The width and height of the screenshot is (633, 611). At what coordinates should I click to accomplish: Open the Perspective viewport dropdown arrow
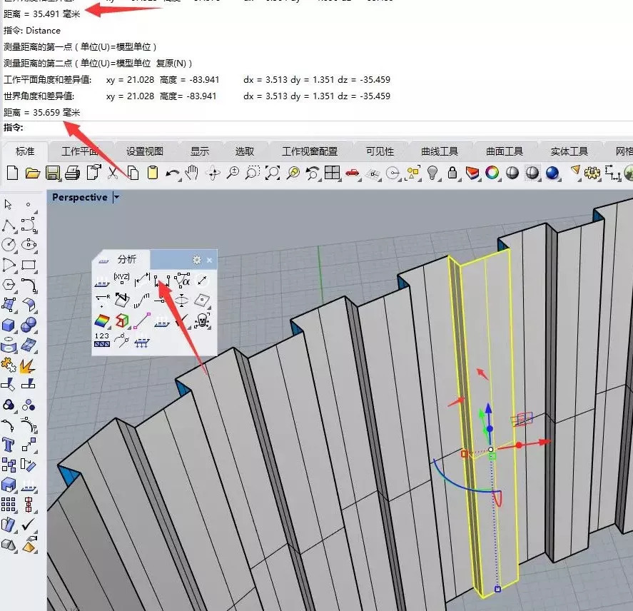[x=116, y=198]
